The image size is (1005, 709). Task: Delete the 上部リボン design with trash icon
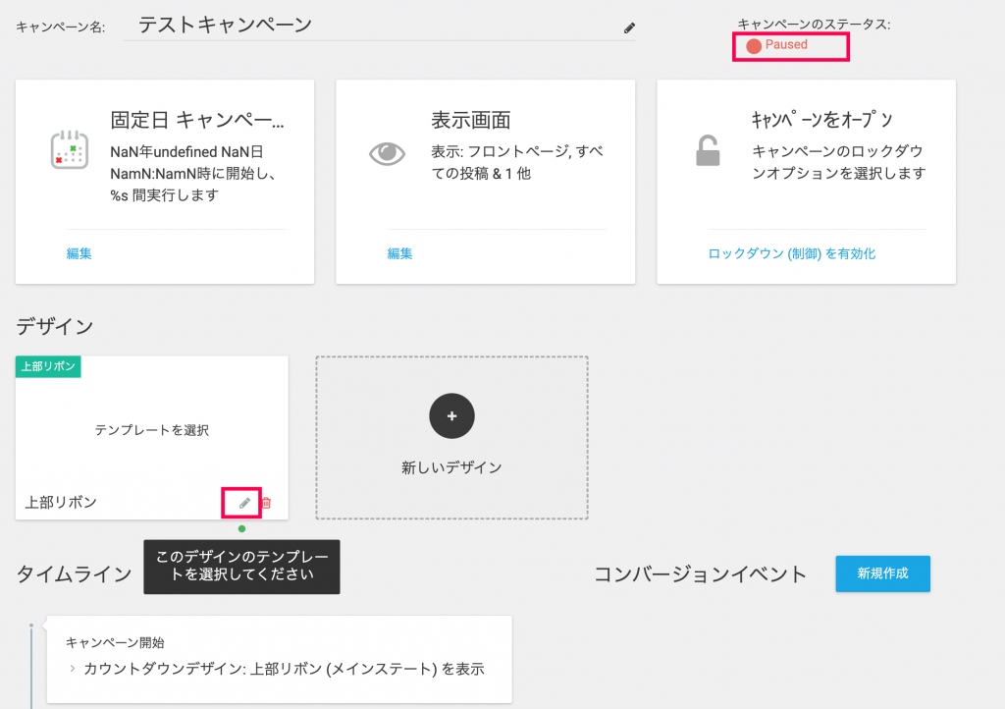click(x=267, y=503)
